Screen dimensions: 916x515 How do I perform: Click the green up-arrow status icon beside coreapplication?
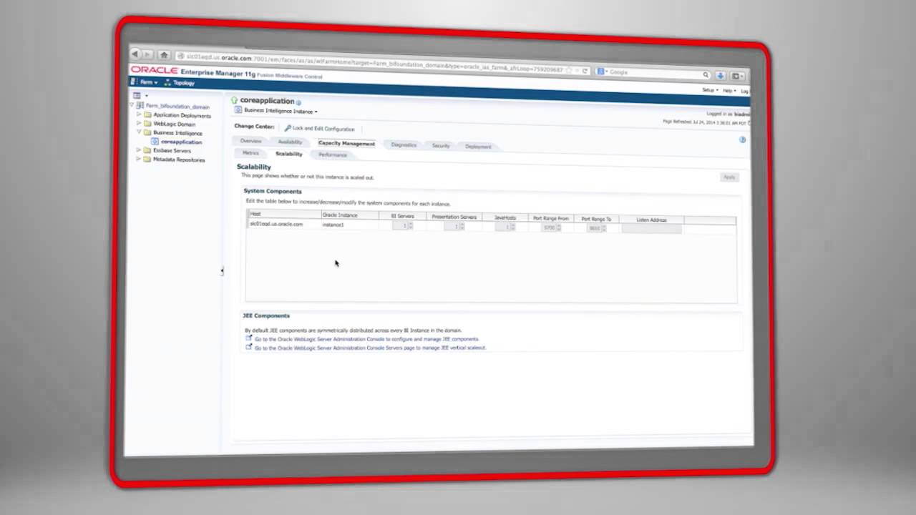coord(234,100)
